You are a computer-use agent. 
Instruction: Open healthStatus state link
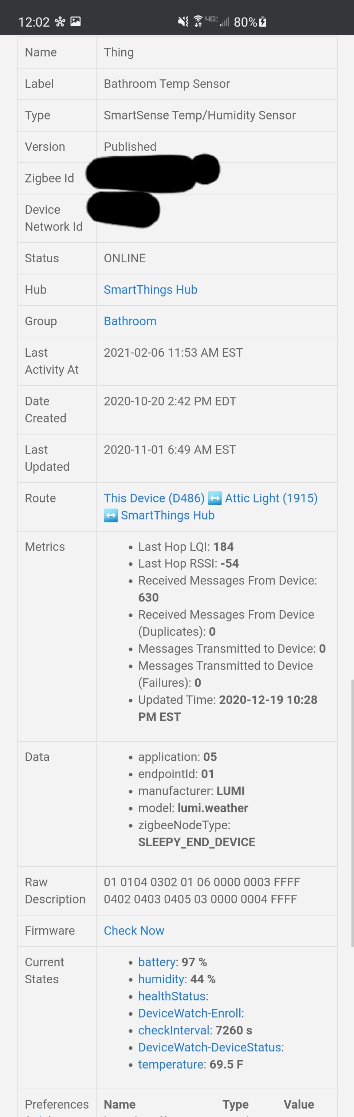172,996
